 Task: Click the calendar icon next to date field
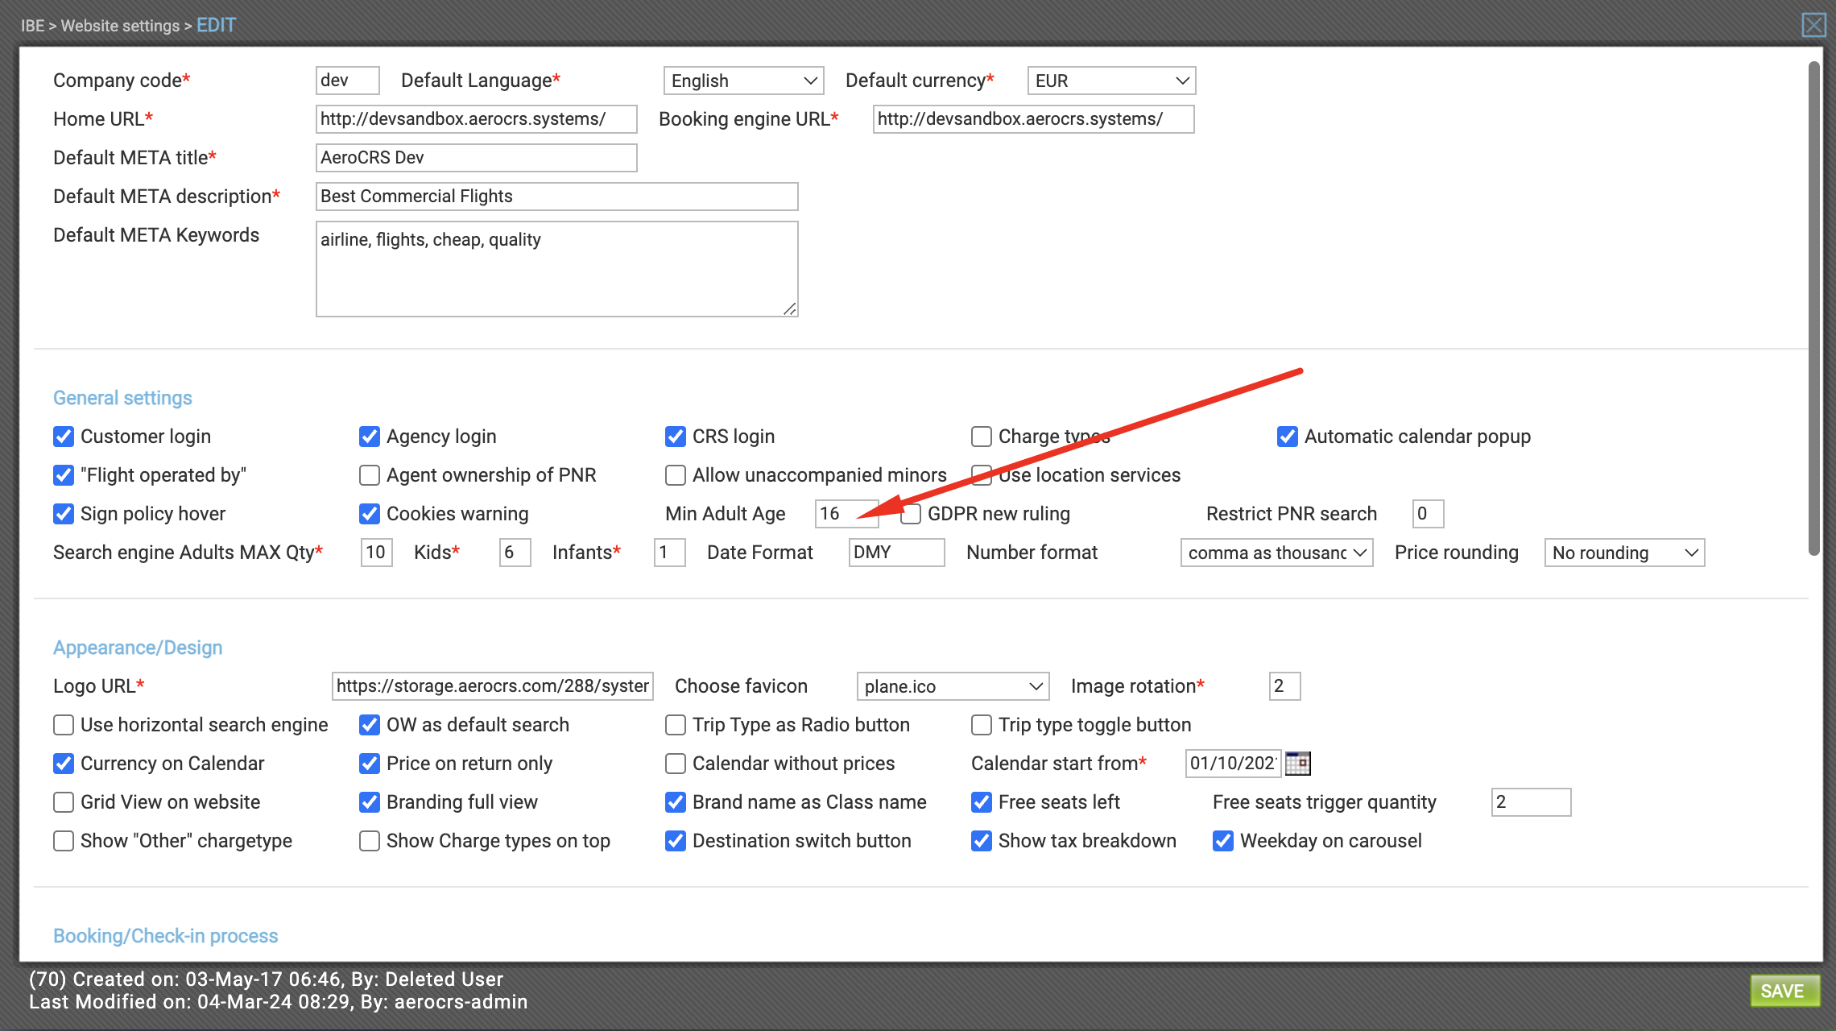(x=1299, y=762)
